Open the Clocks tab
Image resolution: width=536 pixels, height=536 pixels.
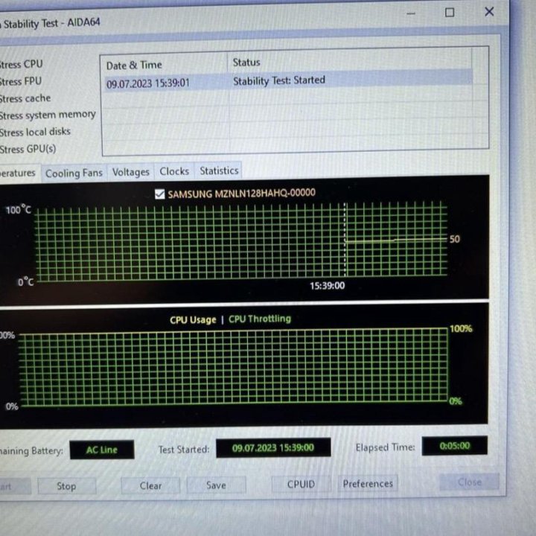(174, 171)
